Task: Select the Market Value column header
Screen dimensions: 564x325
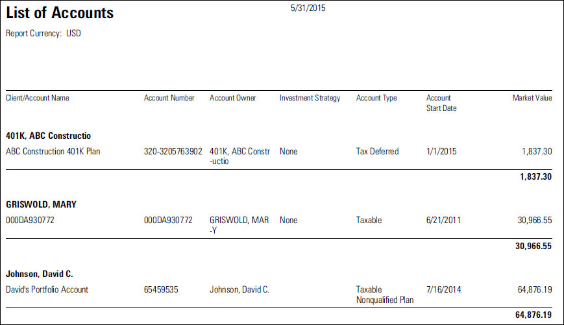Action: (532, 98)
